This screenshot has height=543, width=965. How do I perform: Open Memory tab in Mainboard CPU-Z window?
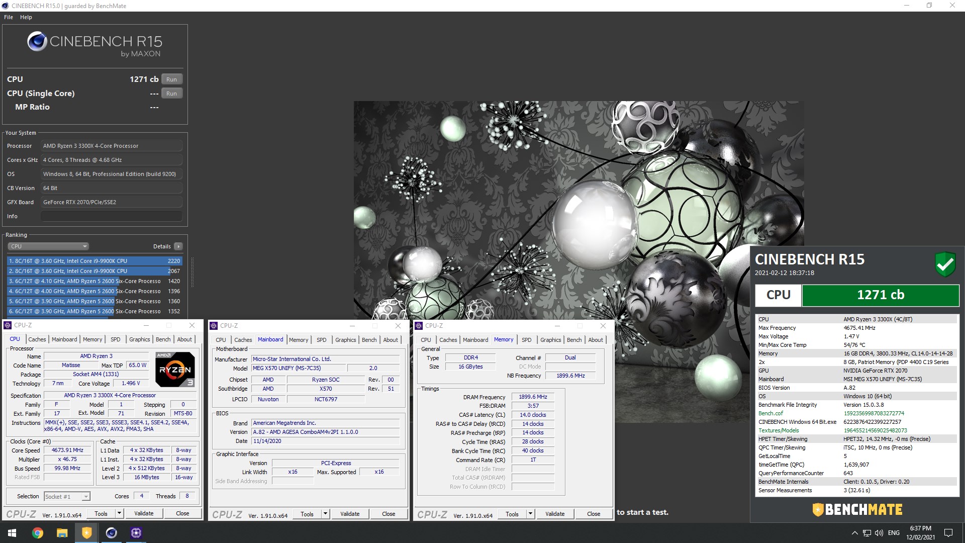(299, 340)
